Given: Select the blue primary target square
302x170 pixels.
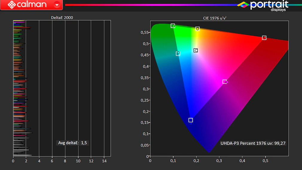Looking at the screenshot, I should [190, 120].
